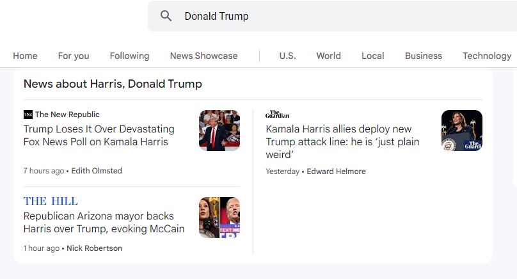Screen dimensions: 517x279
Task: Click author name Edward Helmore
Action: (337, 171)
